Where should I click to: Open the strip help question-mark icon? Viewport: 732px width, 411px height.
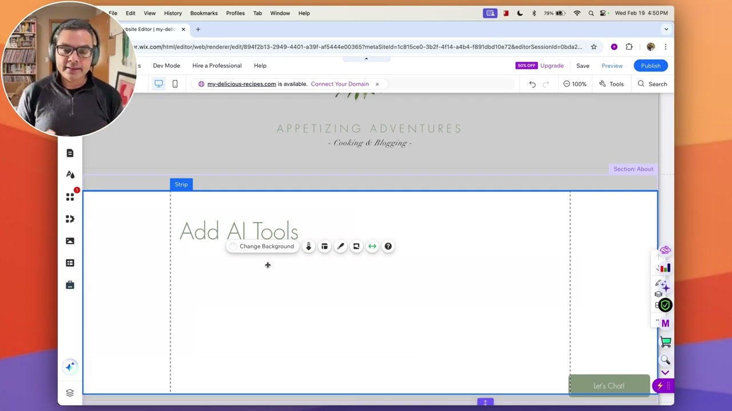pyautogui.click(x=388, y=247)
